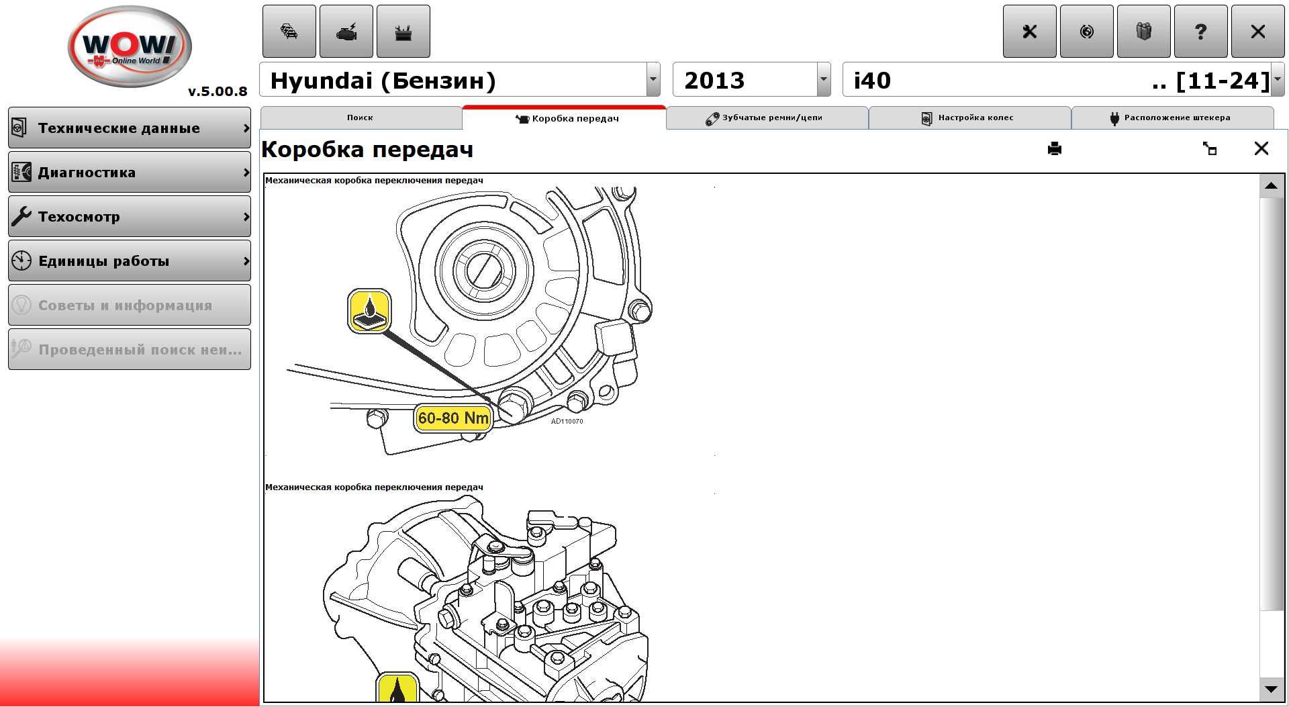The width and height of the screenshot is (1289, 707).
Task: Print the Коробка передач page
Action: pos(1055,149)
